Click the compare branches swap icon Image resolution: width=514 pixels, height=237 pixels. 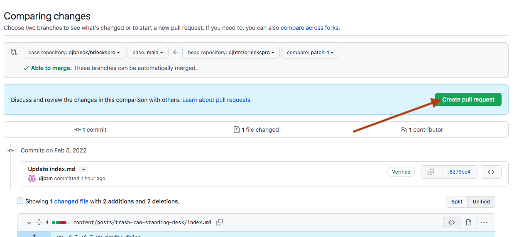14,52
